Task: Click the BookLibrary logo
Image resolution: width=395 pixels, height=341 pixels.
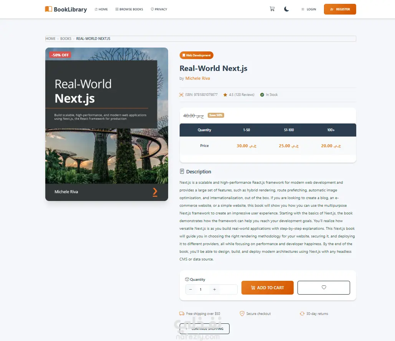Action: coord(66,9)
